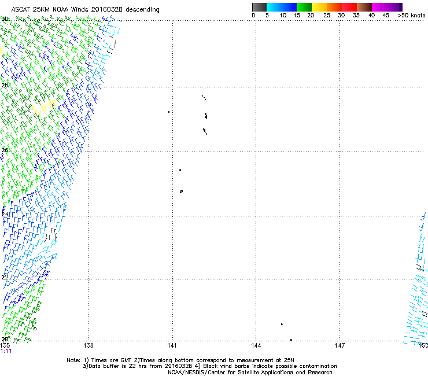This screenshot has height=376, width=428.
Task: Click the latitude label 26
Action: (x=5, y=150)
